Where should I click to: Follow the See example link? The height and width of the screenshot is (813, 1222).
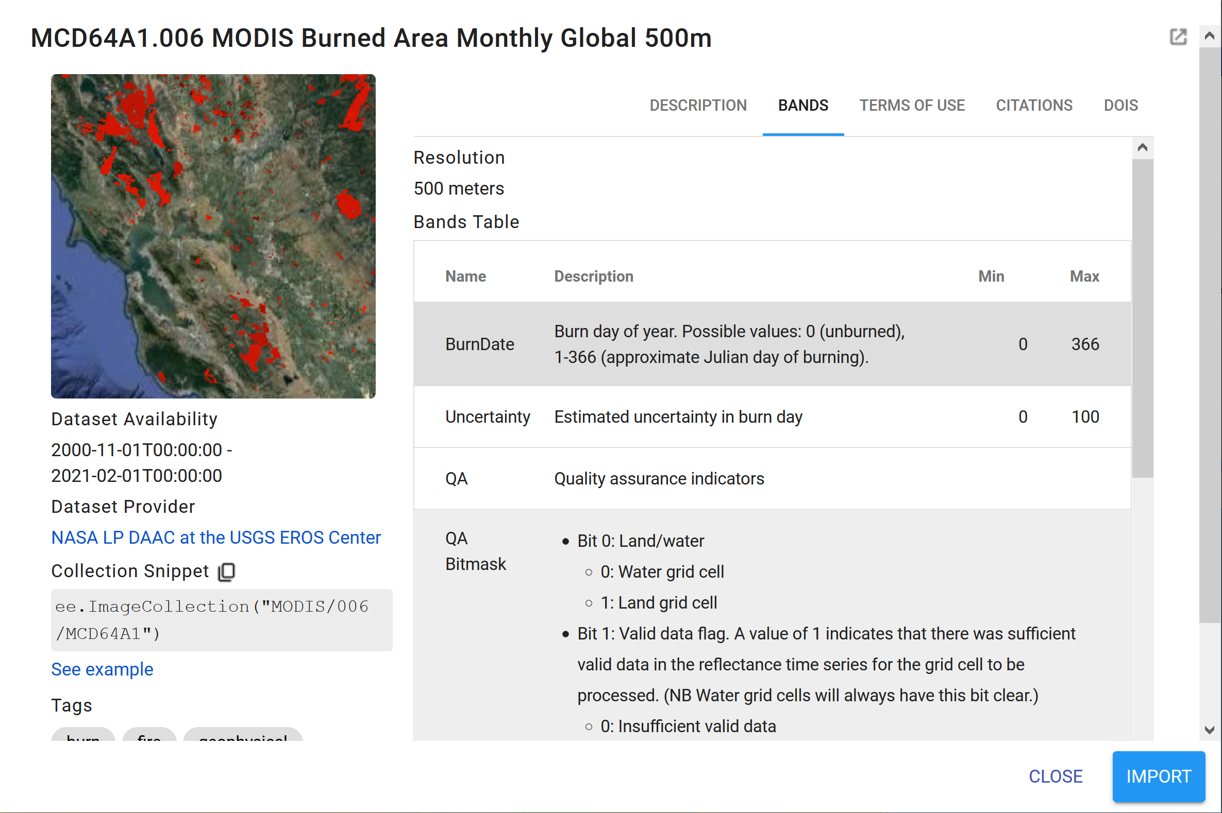tap(102, 669)
